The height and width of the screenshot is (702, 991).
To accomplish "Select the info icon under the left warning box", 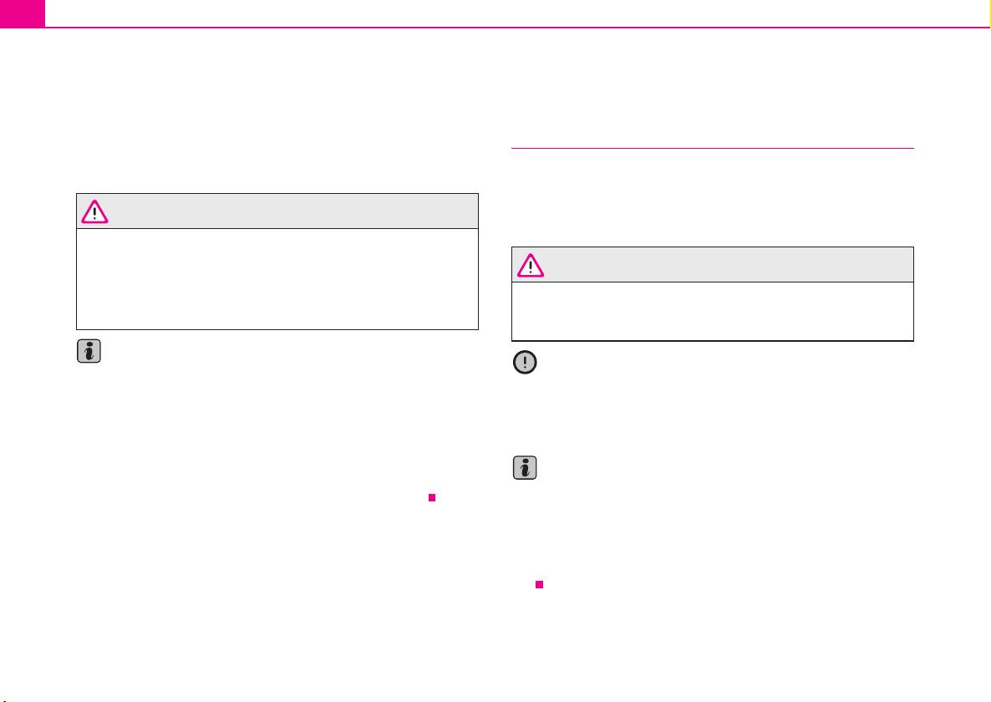I will coord(89,351).
